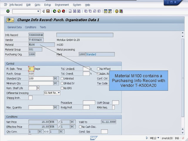Click the Max. Quantity input field

tap(41, 108)
